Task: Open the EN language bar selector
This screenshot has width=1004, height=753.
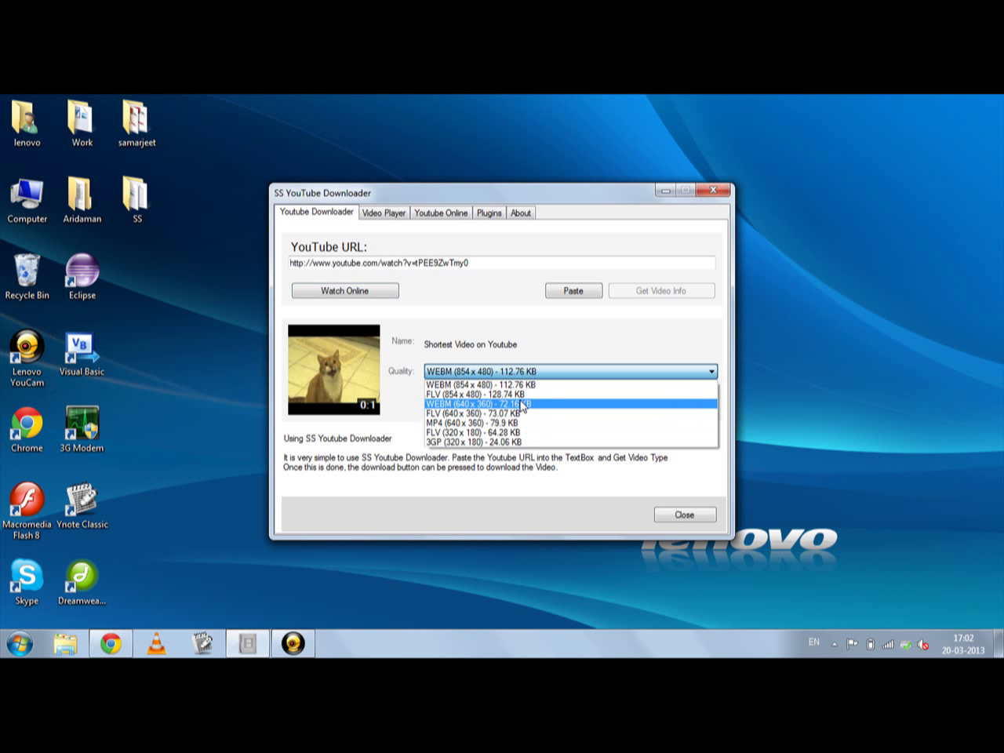Action: point(814,642)
